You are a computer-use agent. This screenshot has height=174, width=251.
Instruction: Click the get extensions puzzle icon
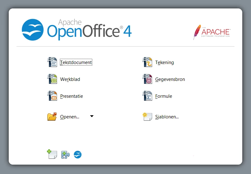tap(65, 155)
